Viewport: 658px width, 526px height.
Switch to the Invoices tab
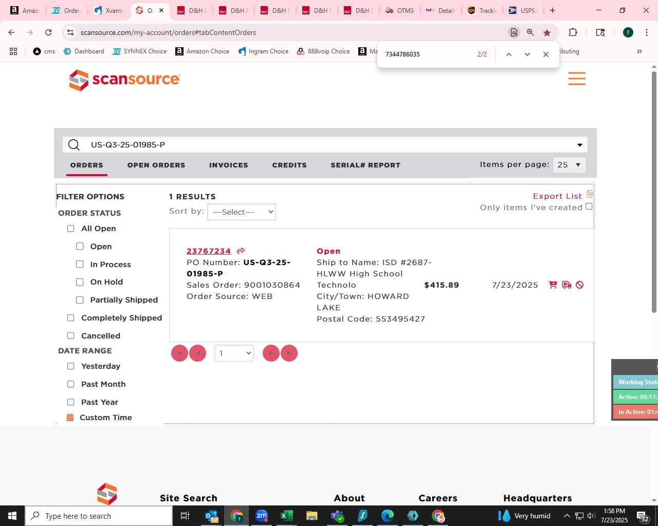pos(229,165)
